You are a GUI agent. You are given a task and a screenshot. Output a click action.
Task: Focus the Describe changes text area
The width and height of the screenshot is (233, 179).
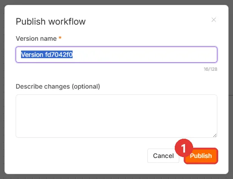(116, 116)
